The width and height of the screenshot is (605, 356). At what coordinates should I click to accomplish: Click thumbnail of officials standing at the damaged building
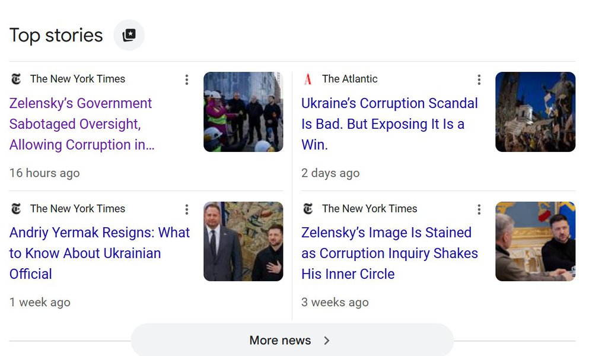243,112
